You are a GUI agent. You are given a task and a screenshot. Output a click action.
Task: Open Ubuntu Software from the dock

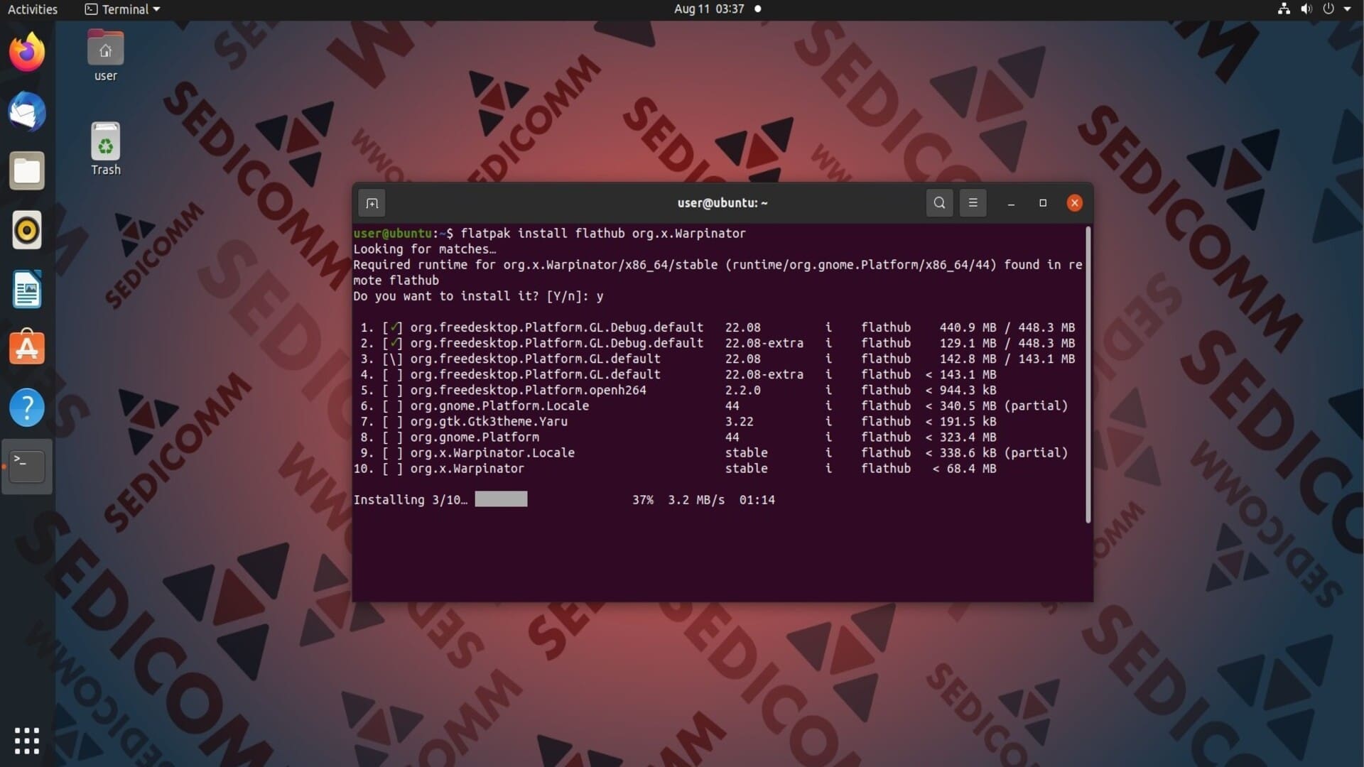27,348
